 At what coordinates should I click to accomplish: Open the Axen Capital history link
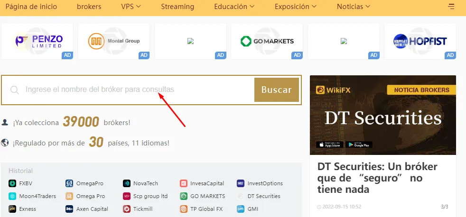pyautogui.click(x=92, y=209)
